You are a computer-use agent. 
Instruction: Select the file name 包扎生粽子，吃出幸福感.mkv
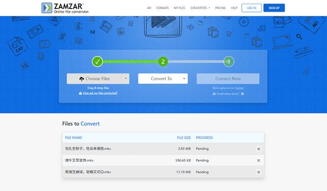[88, 149]
